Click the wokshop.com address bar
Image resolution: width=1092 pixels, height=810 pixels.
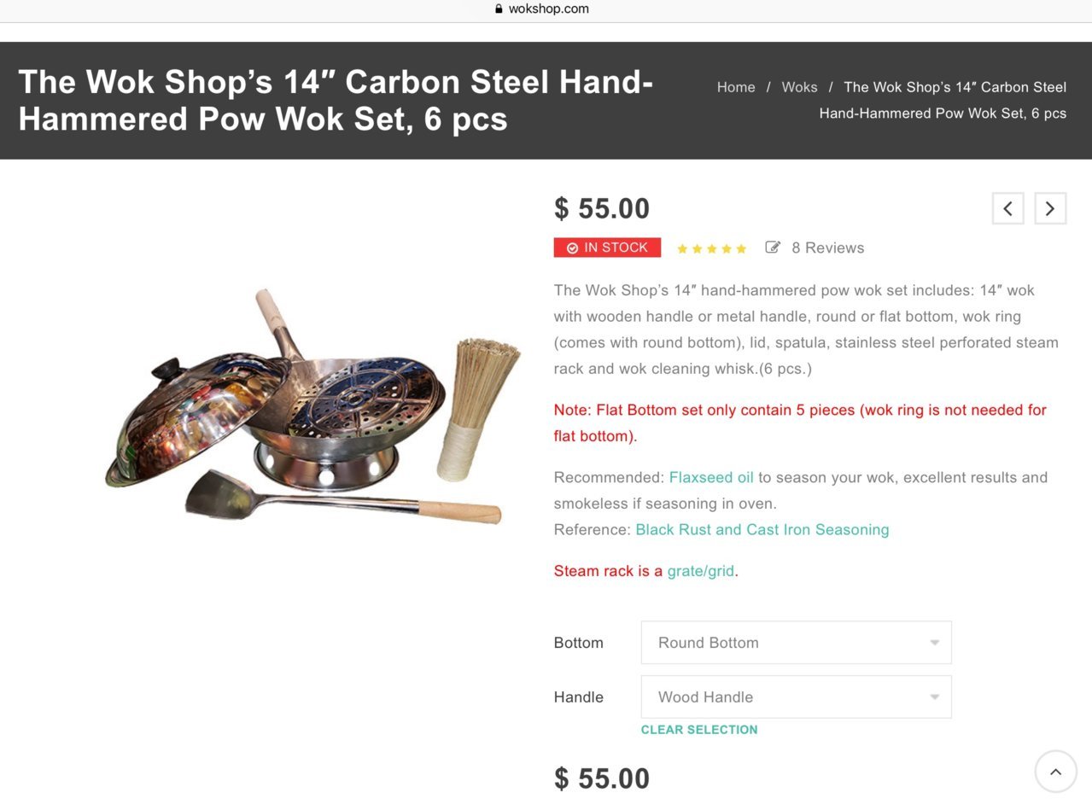546,9
